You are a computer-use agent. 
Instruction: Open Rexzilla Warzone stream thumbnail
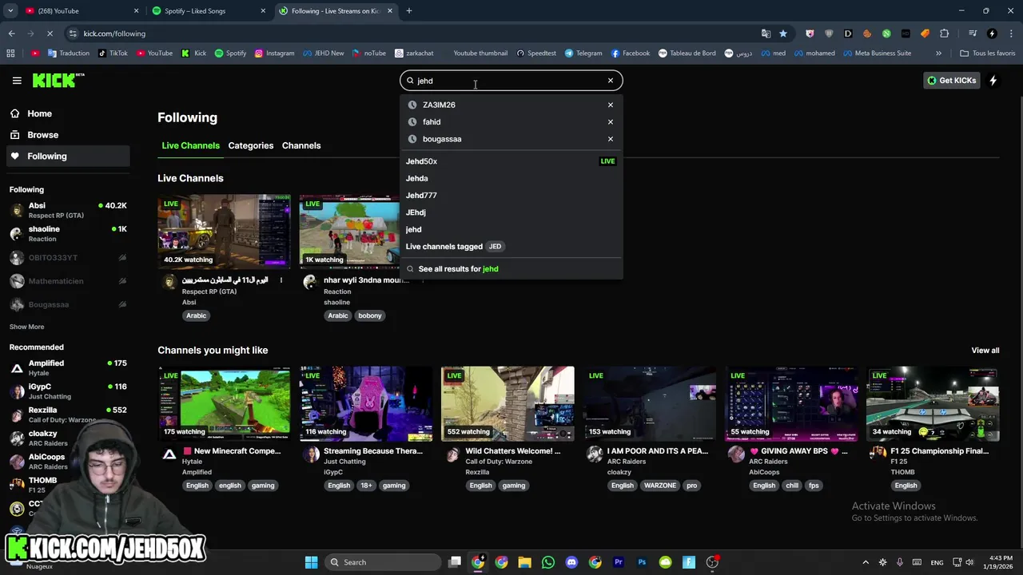[x=508, y=403]
